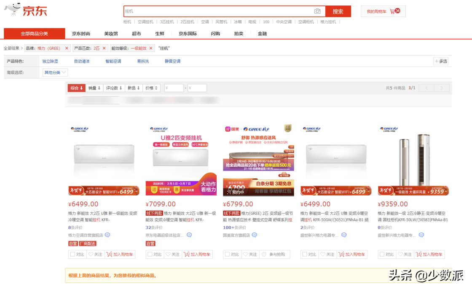This screenshot has width=472, height=290.
Task: Go to next results page arrow
Action: (442, 88)
